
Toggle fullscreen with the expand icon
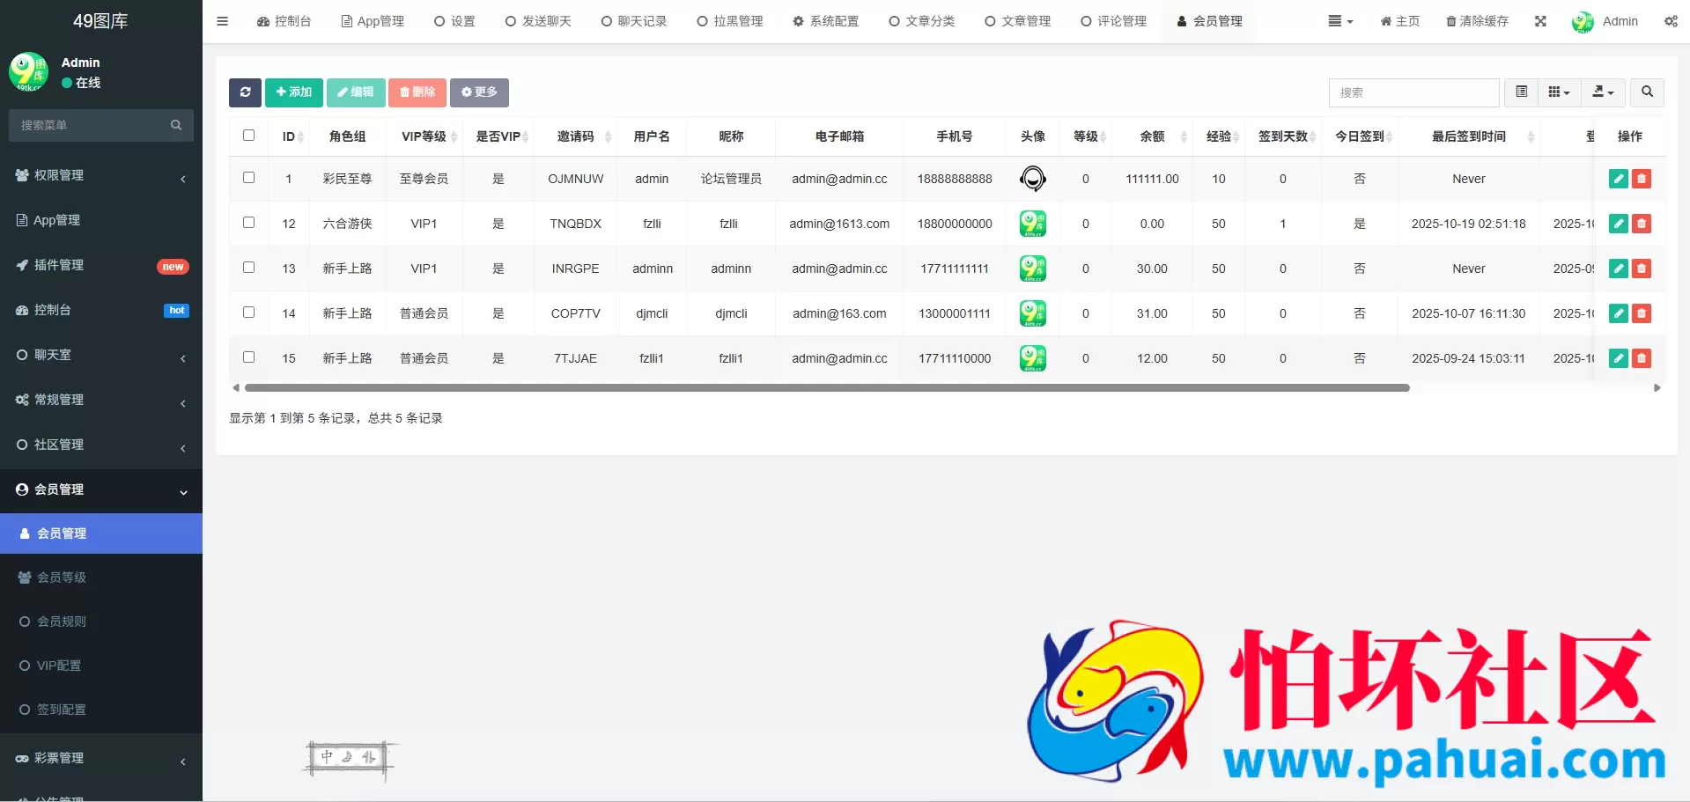pyautogui.click(x=1540, y=21)
